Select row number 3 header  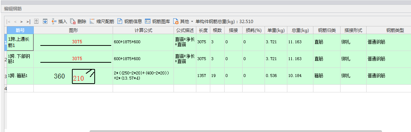[6, 76]
